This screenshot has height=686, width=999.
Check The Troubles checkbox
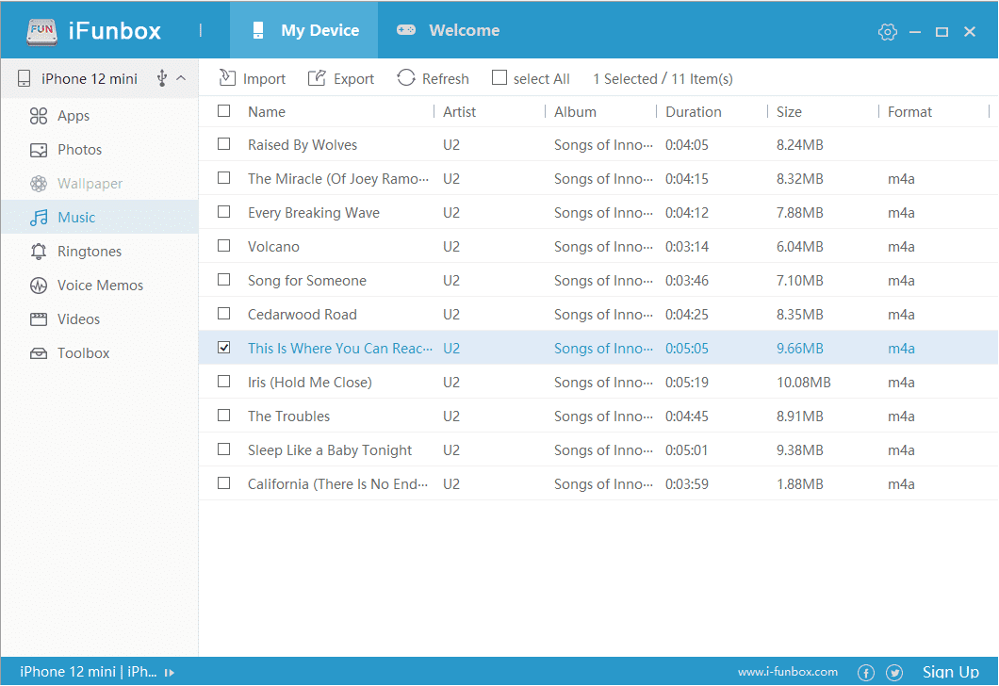(x=223, y=416)
